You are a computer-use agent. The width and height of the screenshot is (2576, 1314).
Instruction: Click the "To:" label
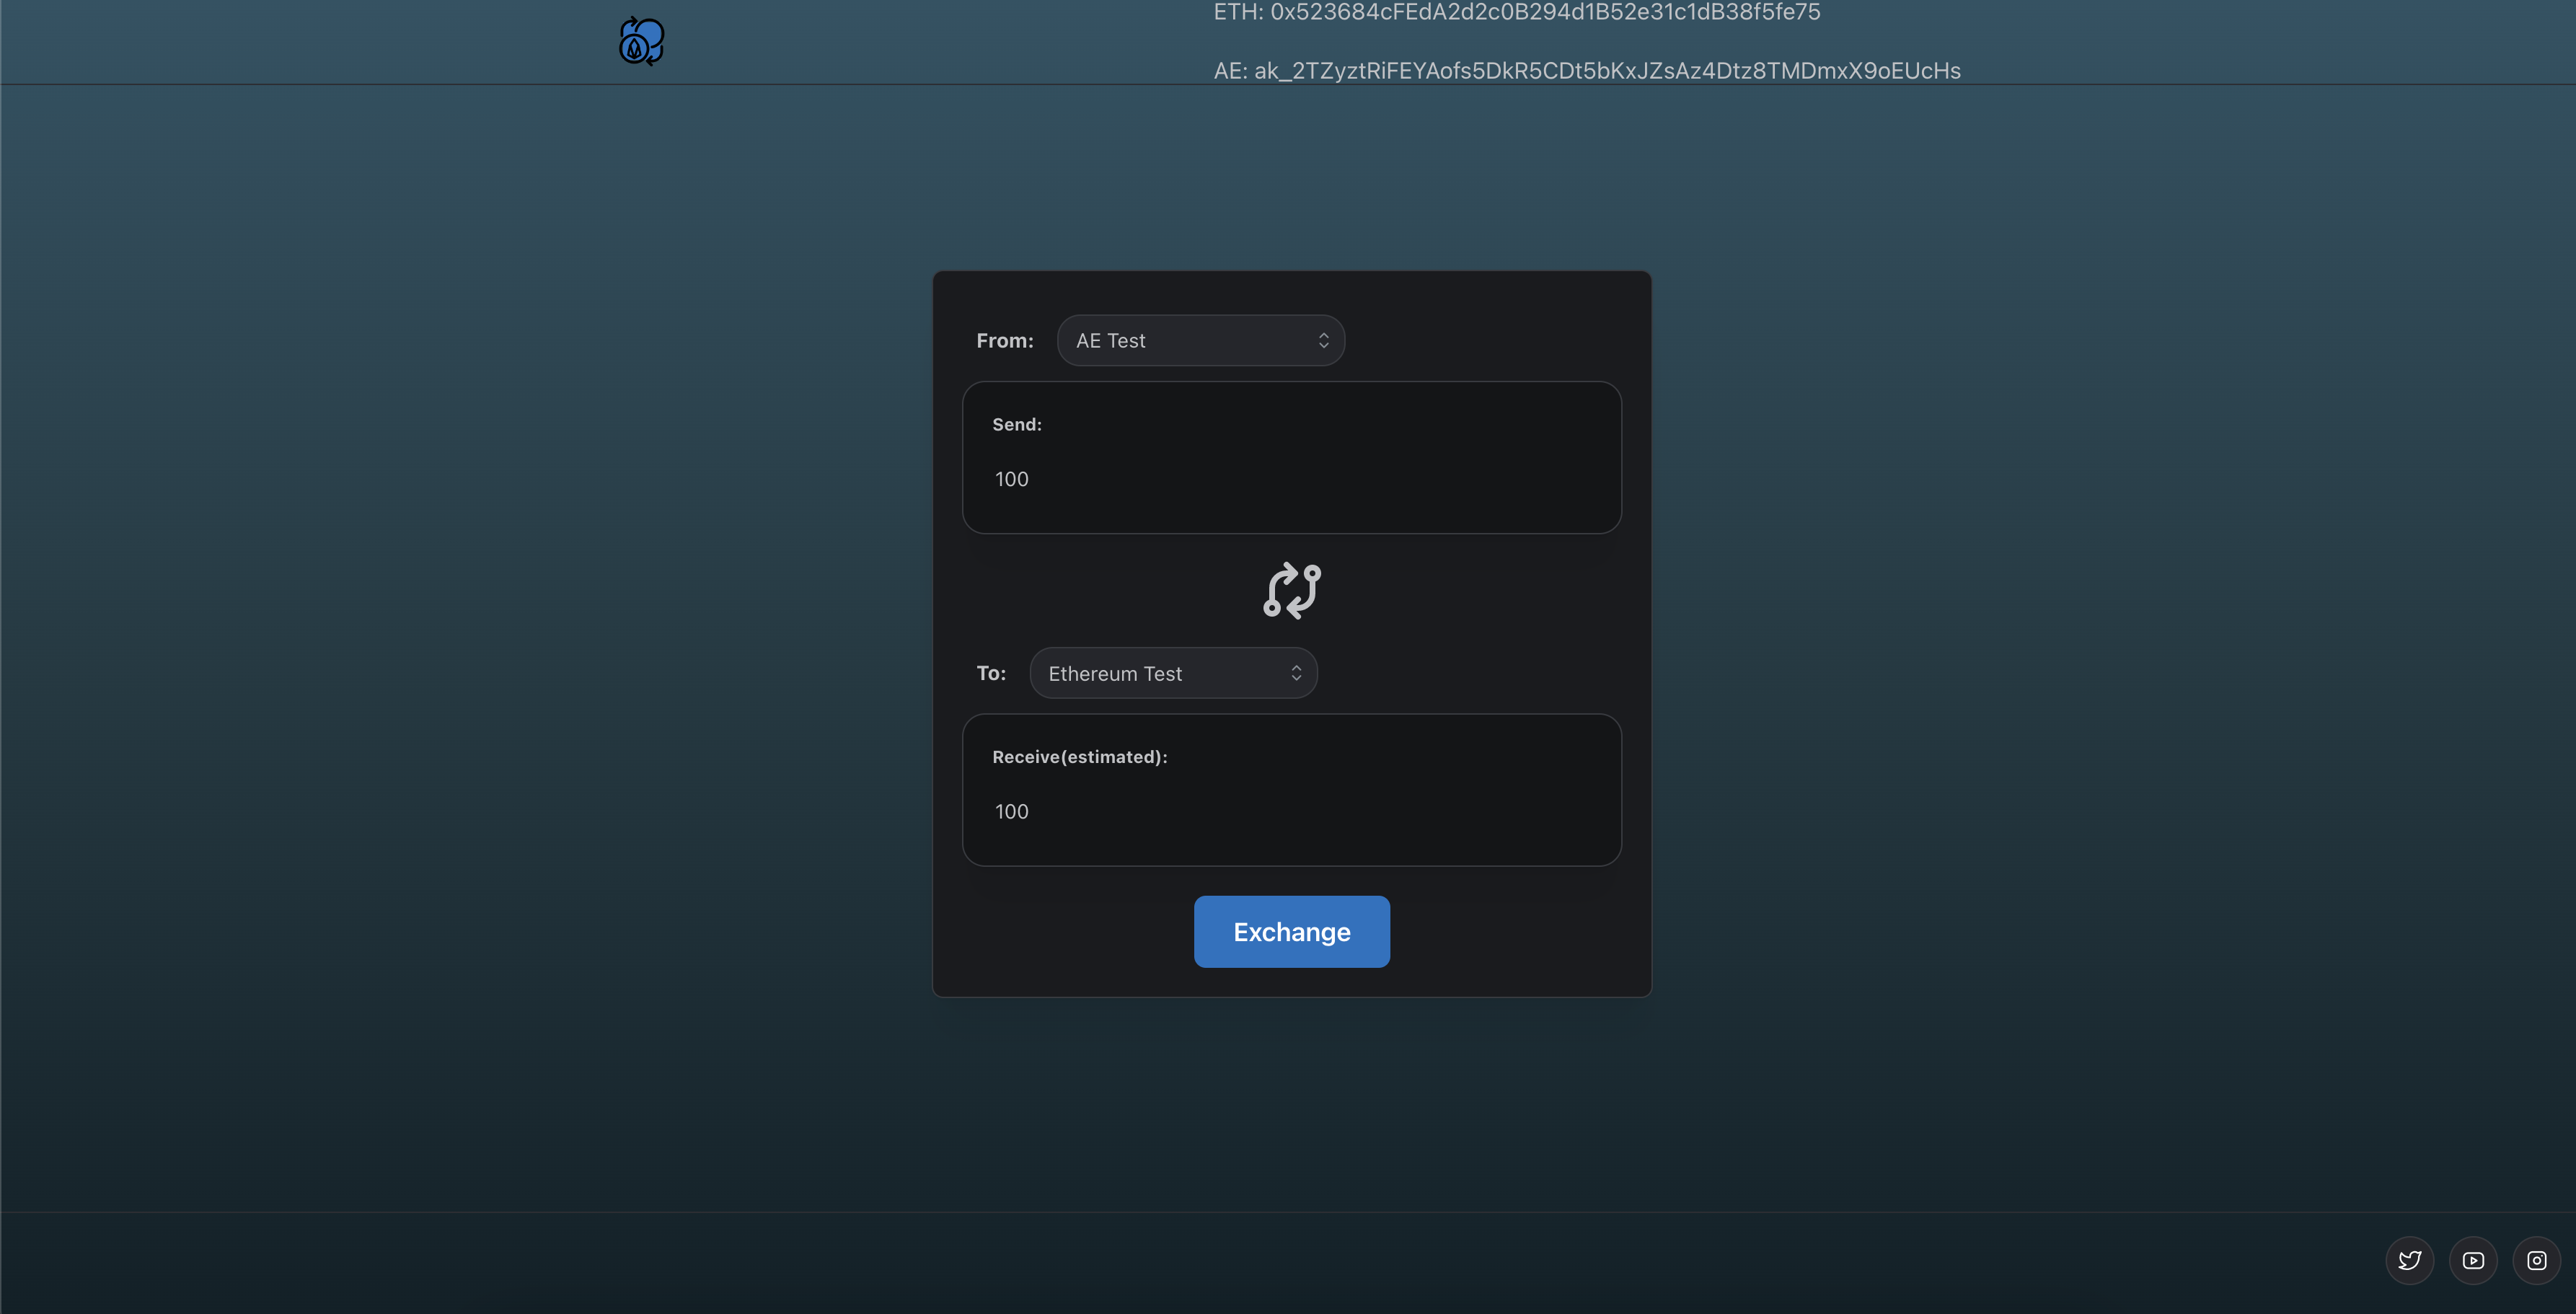[x=990, y=673]
